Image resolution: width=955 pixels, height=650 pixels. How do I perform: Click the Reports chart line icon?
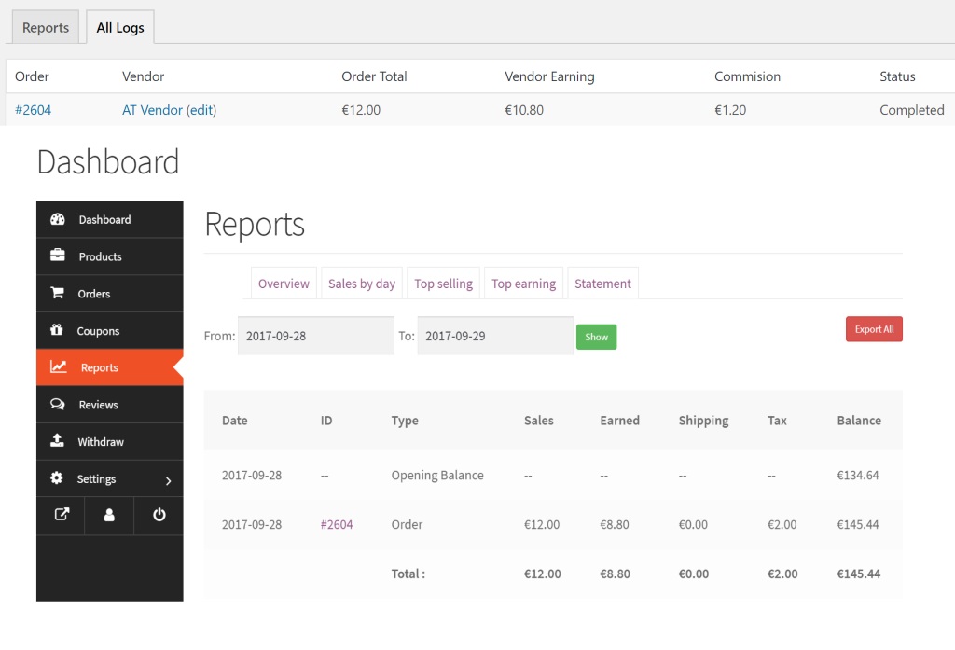58,366
